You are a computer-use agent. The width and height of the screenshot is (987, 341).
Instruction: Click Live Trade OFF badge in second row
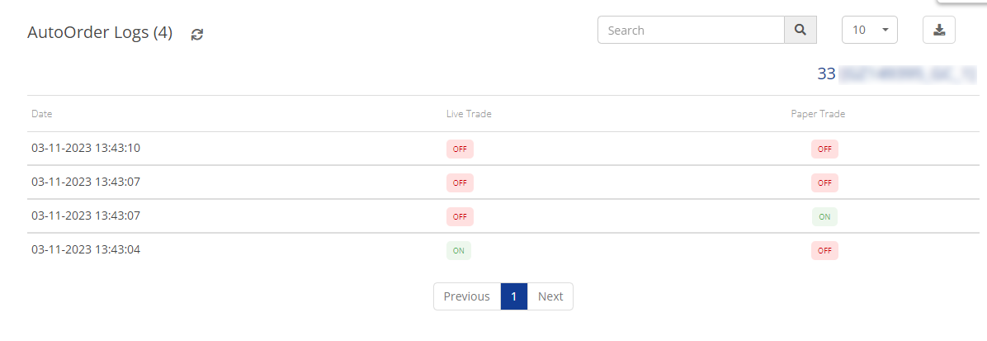(x=460, y=182)
